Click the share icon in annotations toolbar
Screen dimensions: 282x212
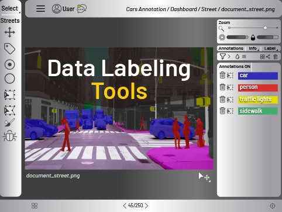point(269,57)
